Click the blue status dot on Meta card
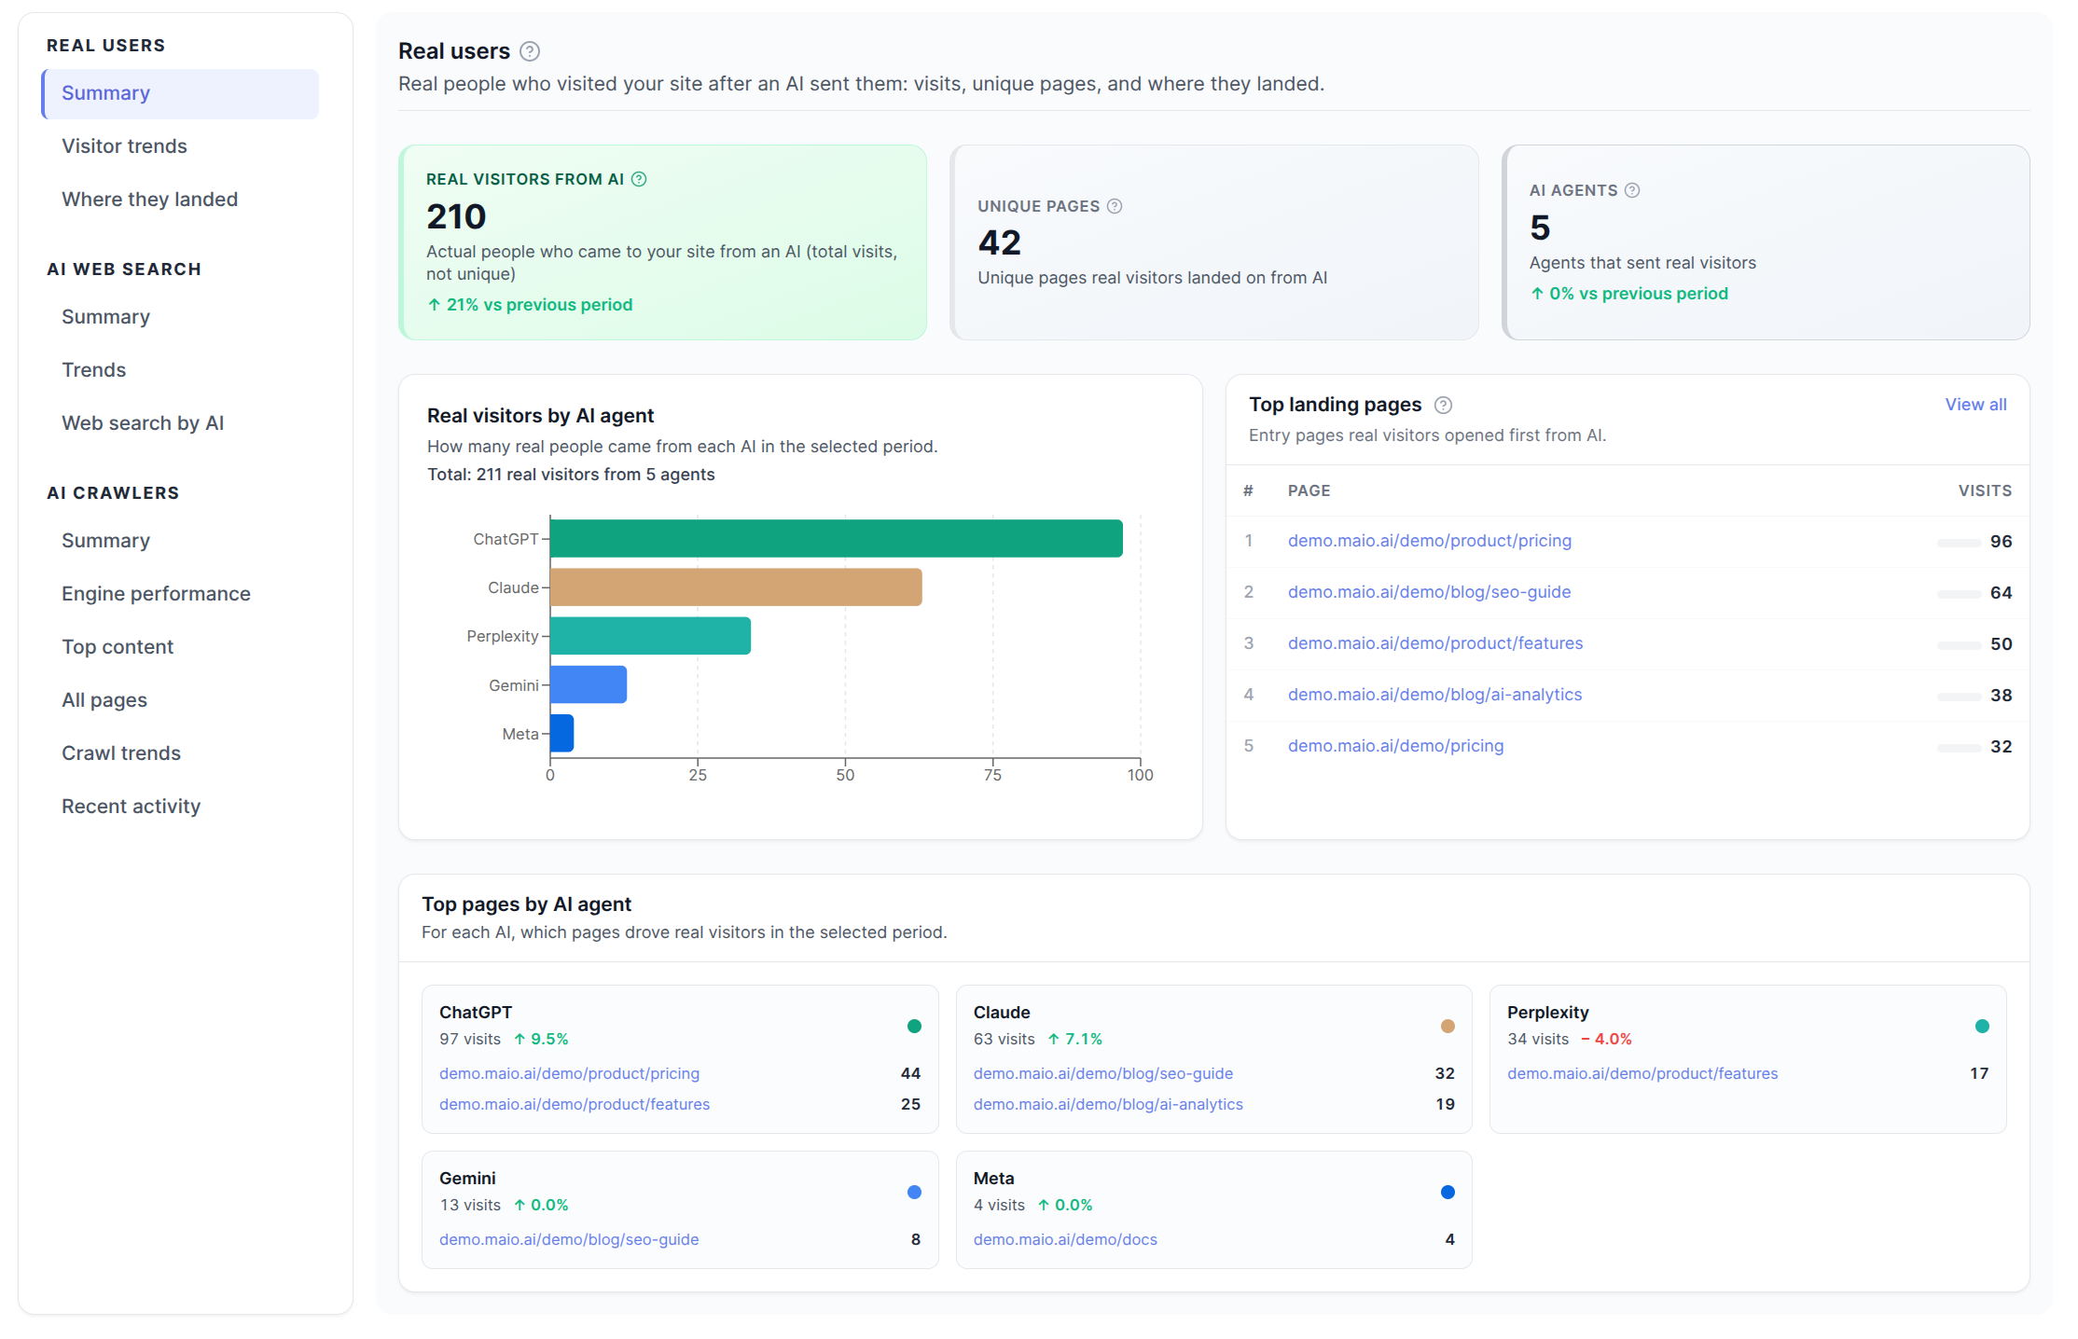The image size is (2078, 1339). (1448, 1192)
